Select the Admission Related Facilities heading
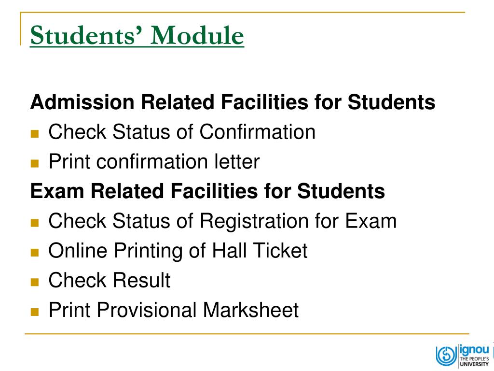Image resolution: width=494 pixels, height=371 pixels. 233,102
